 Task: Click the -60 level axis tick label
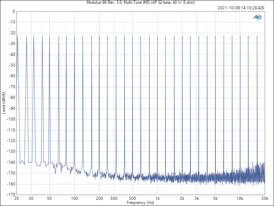coord(12,76)
